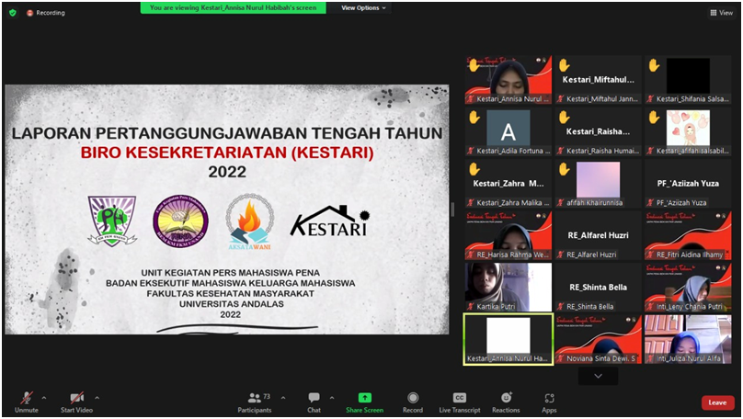Screen dimensions: 743x419
Task: Select Kartika Putri video tile
Action: pos(508,288)
